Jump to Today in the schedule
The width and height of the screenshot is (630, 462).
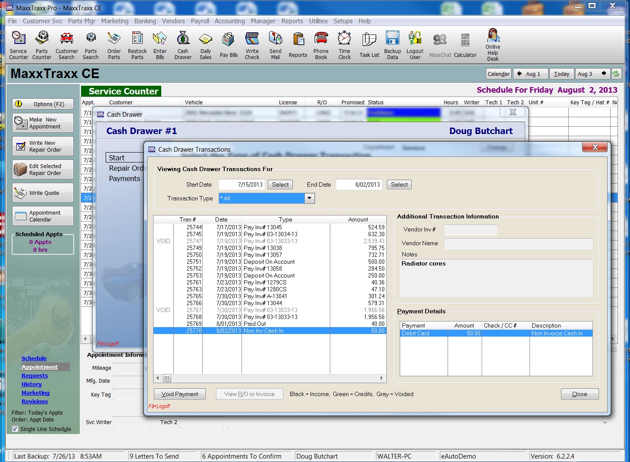[561, 74]
